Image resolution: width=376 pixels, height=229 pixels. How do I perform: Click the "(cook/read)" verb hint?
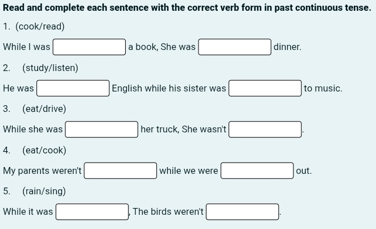click(40, 27)
